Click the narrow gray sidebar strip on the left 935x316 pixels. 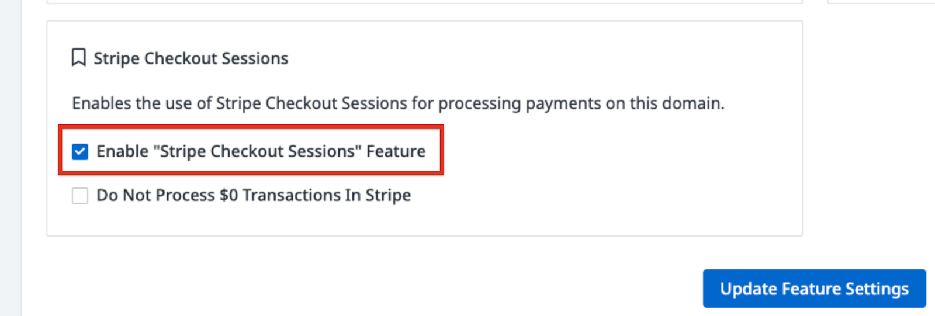coord(11,158)
